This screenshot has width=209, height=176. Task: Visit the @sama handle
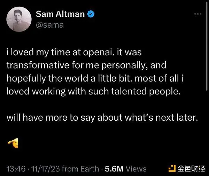pos(50,25)
